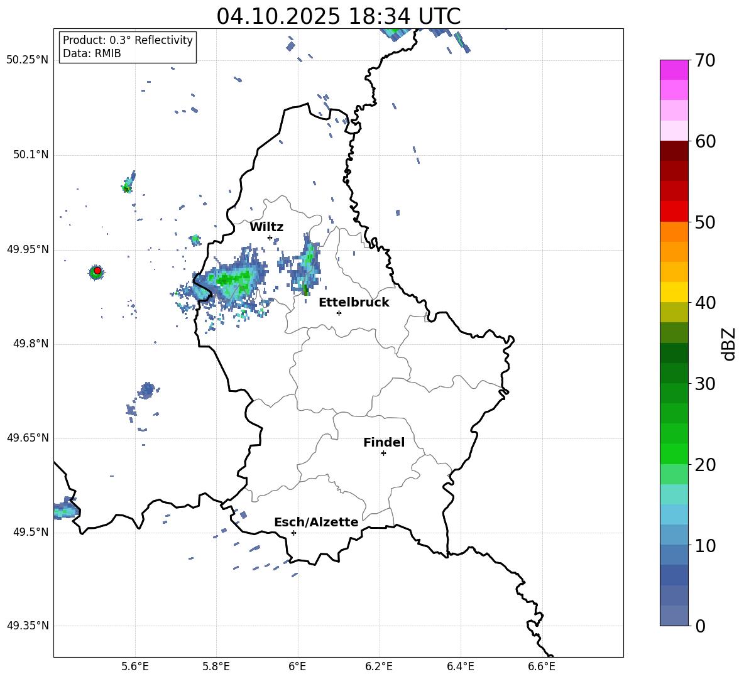The height and width of the screenshot is (679, 744).
Task: Click the light blue swatch between 10 and 20 dBZ
Action: click(x=674, y=514)
